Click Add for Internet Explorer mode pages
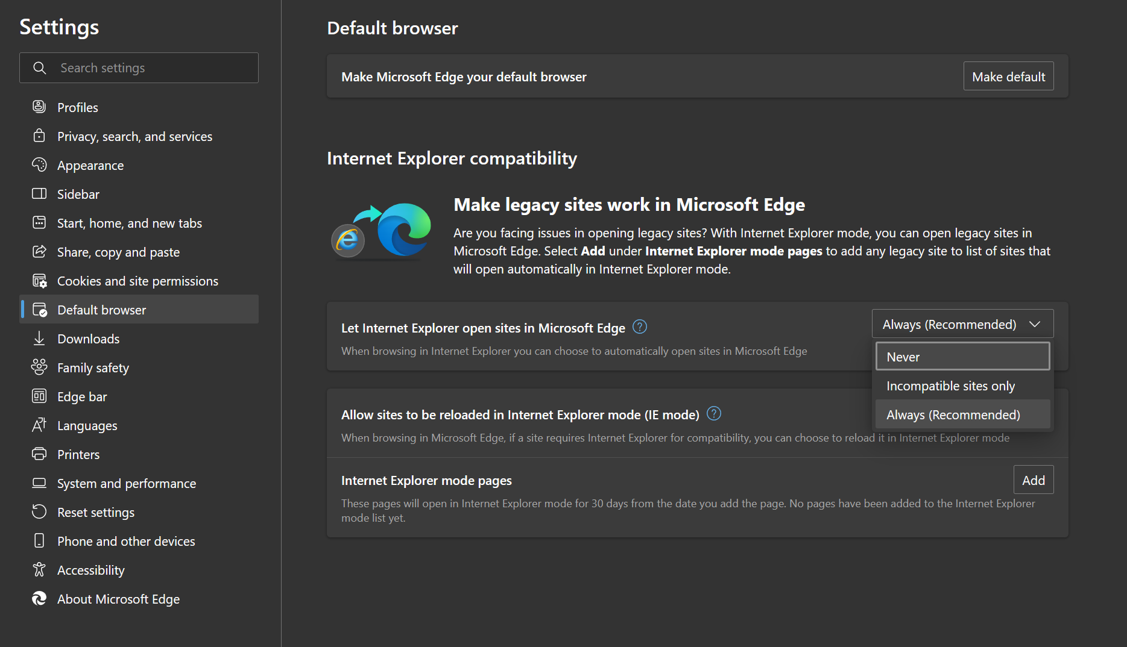This screenshot has width=1127, height=647. click(x=1034, y=480)
